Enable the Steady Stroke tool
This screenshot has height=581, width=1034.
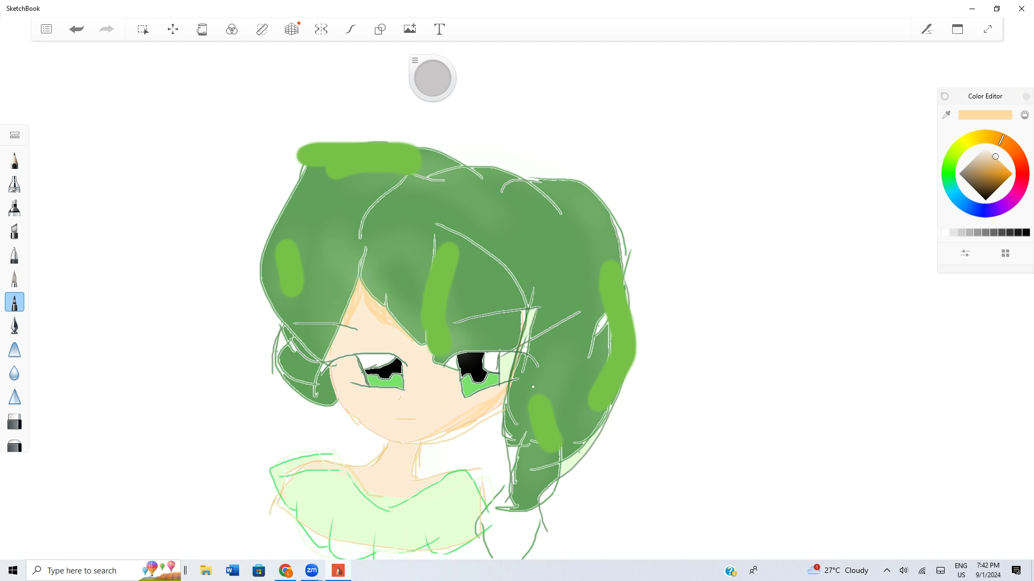coord(350,29)
